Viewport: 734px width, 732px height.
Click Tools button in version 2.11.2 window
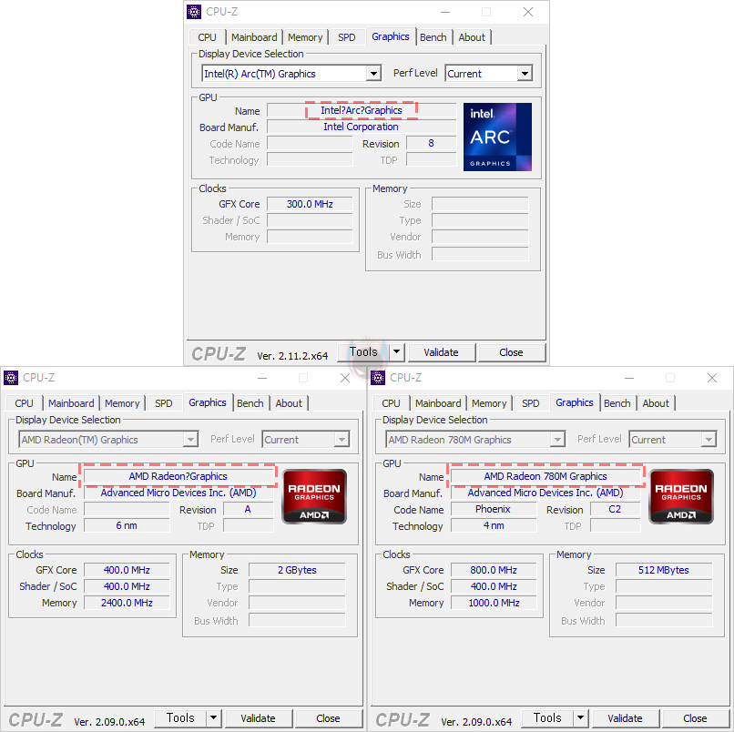363,352
